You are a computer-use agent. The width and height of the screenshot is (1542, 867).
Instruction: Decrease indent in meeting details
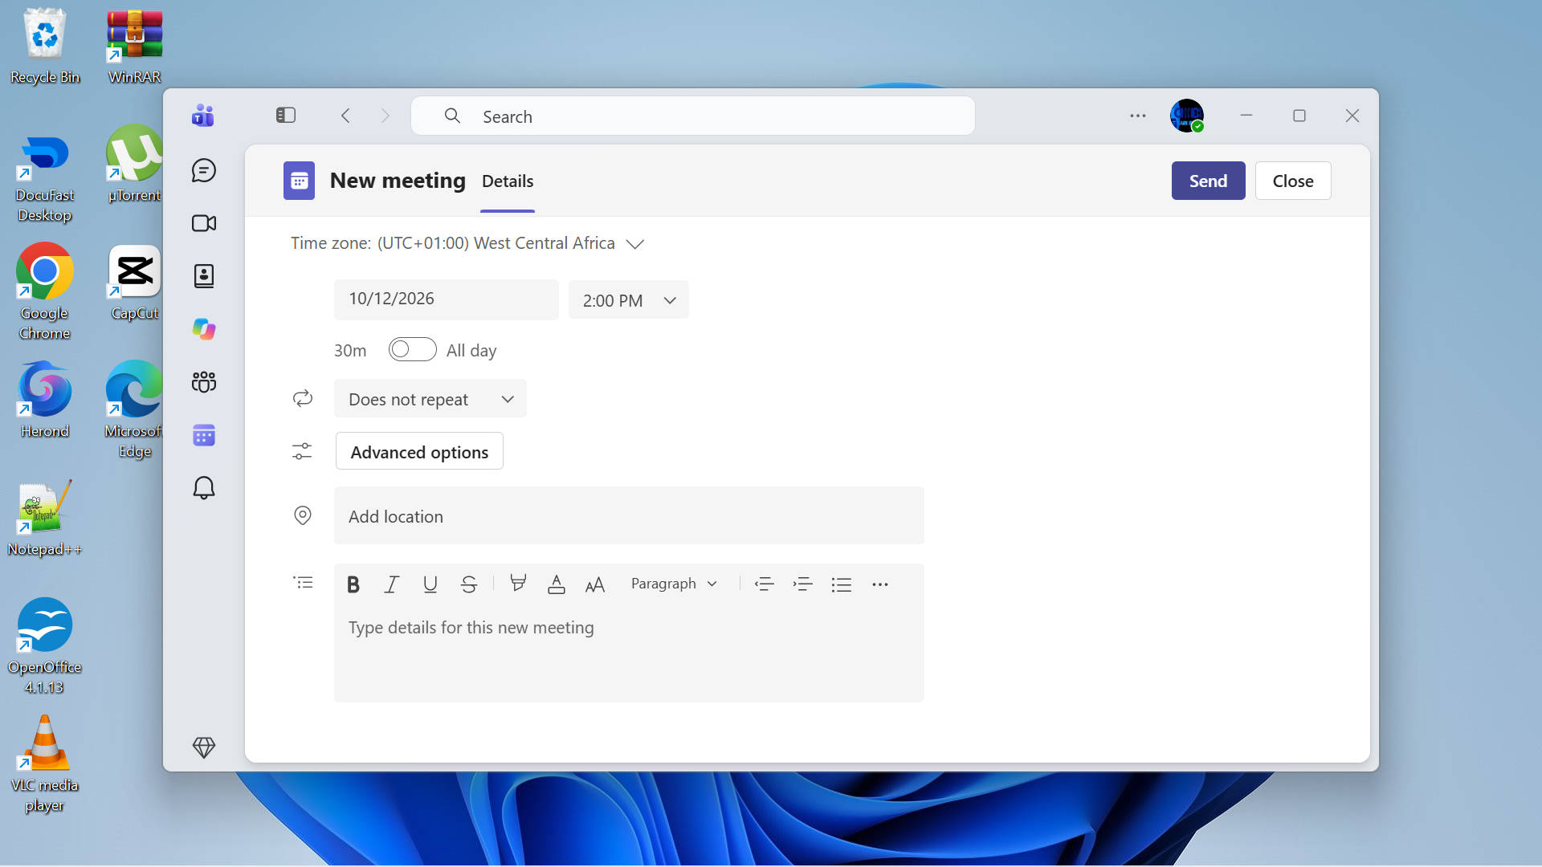click(x=765, y=584)
